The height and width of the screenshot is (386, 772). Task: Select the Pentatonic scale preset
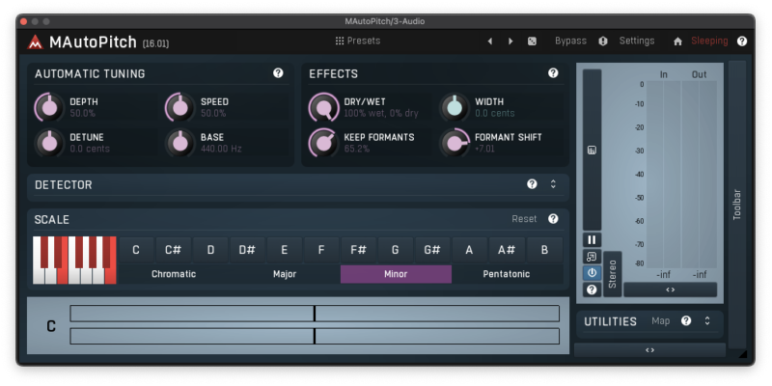point(507,274)
